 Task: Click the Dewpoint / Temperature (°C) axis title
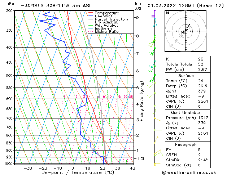78,172
